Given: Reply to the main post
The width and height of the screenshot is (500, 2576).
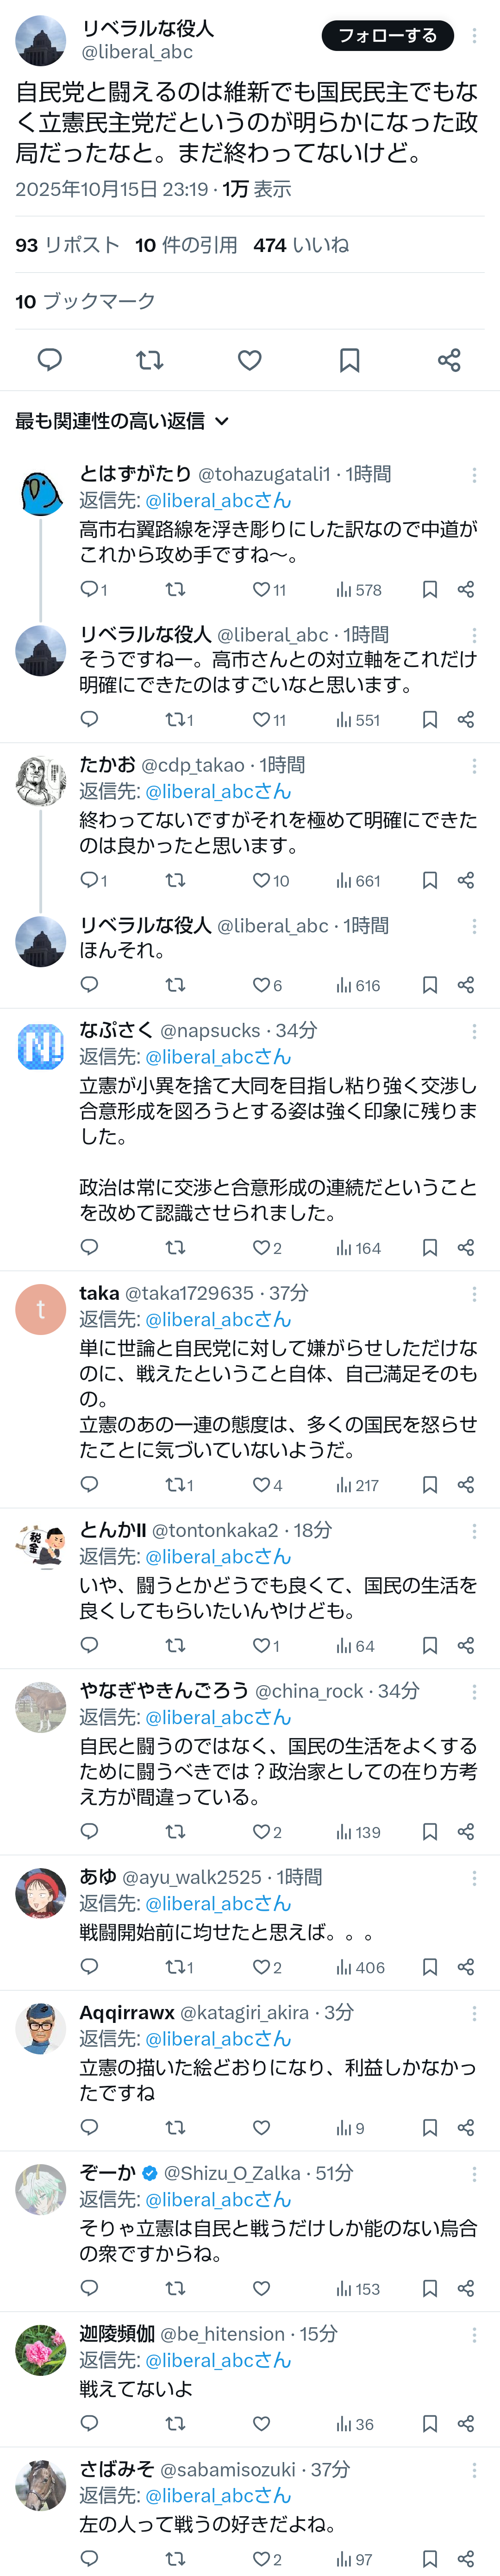Looking at the screenshot, I should point(49,360).
